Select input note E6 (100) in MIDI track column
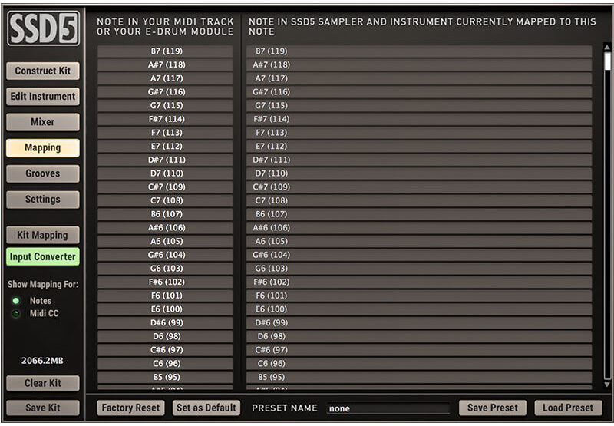 [165, 309]
